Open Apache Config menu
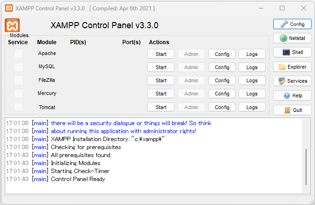The height and width of the screenshot is (205, 315). pos(222,54)
